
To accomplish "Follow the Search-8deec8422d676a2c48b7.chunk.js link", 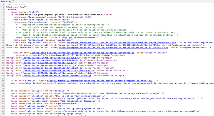I will 52,68.
